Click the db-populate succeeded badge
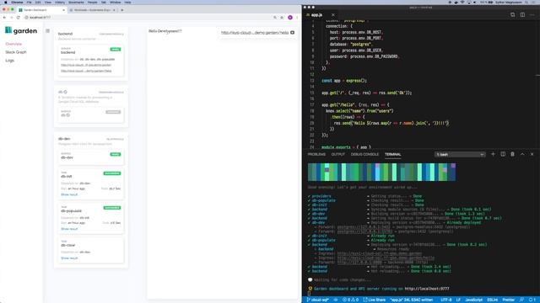 tap(112, 208)
